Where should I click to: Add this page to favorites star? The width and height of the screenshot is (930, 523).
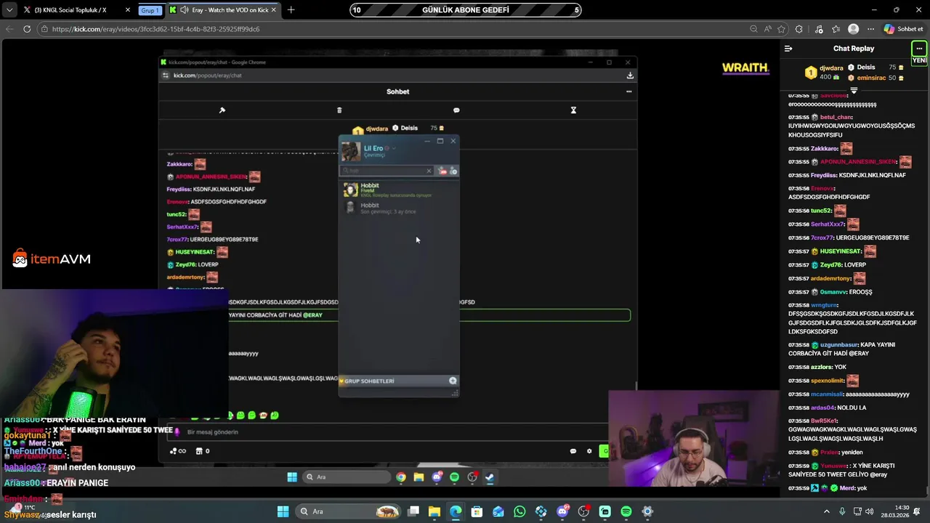(x=781, y=29)
